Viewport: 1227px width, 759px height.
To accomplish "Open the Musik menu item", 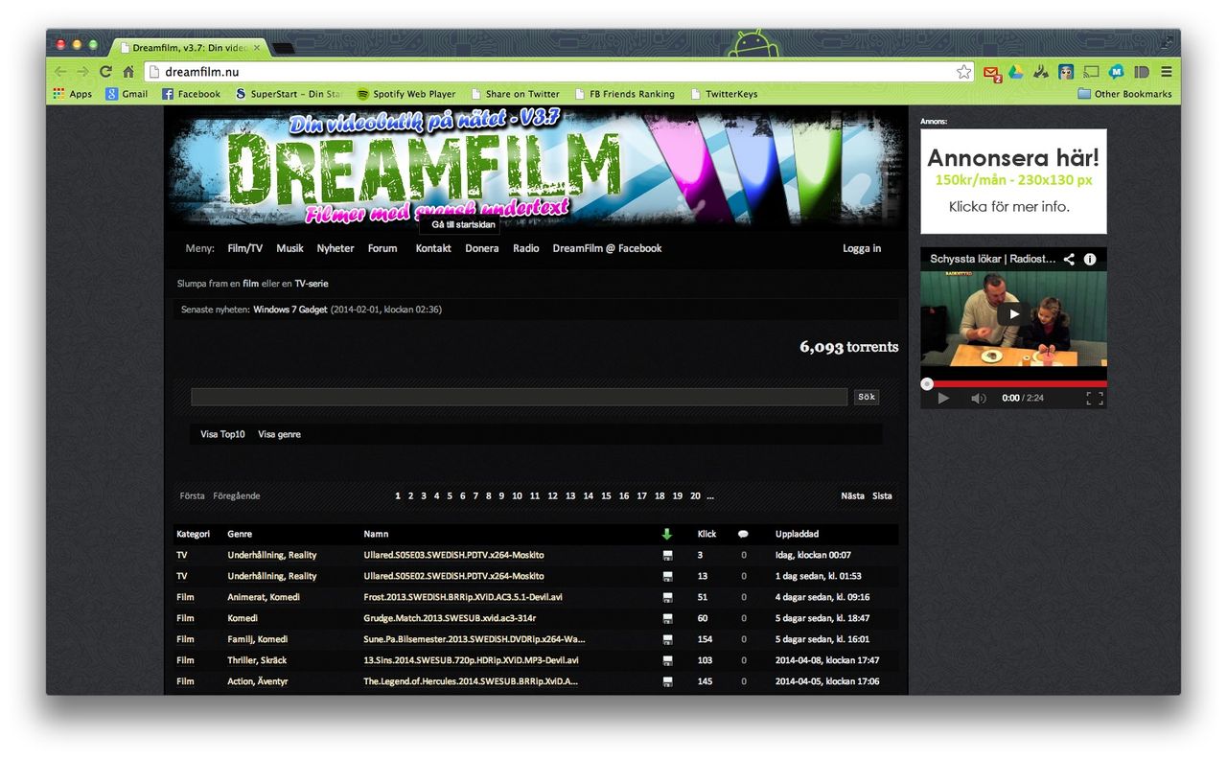I will point(289,248).
